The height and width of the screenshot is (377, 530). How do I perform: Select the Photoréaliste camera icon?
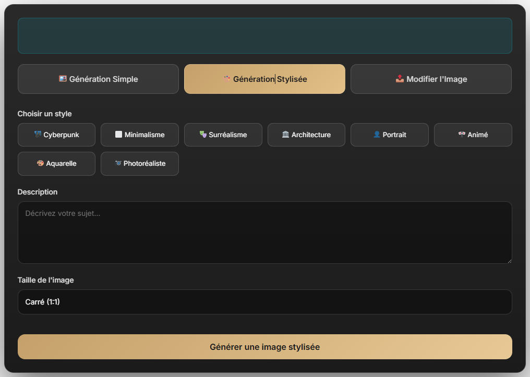pyautogui.click(x=118, y=163)
